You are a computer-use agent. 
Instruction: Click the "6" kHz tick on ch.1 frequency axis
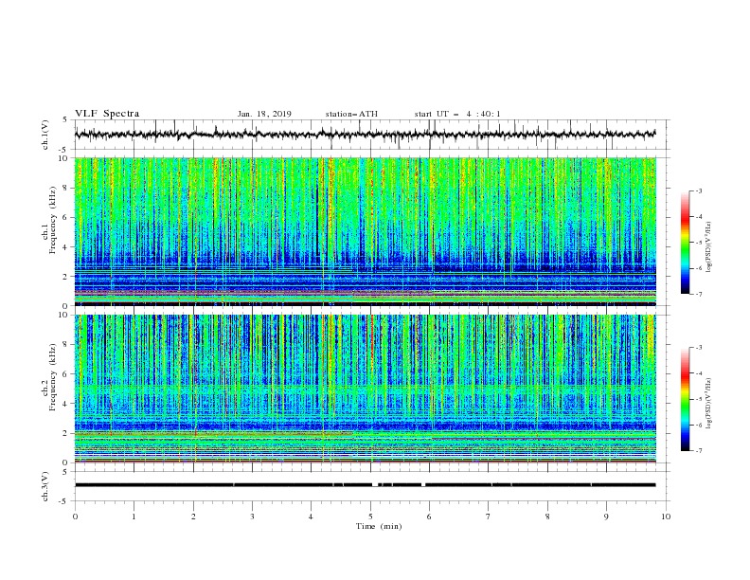coord(65,217)
